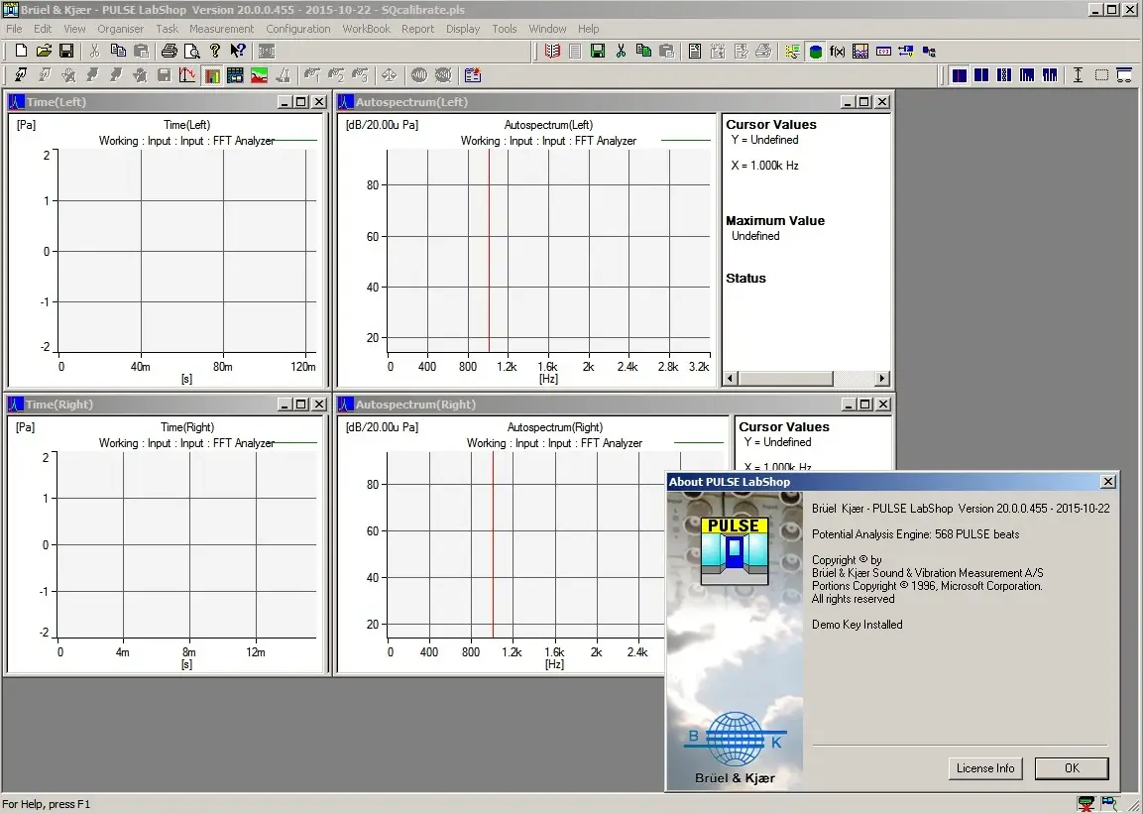Click the License Info button
The height and width of the screenshot is (814, 1143).
pyautogui.click(x=984, y=768)
